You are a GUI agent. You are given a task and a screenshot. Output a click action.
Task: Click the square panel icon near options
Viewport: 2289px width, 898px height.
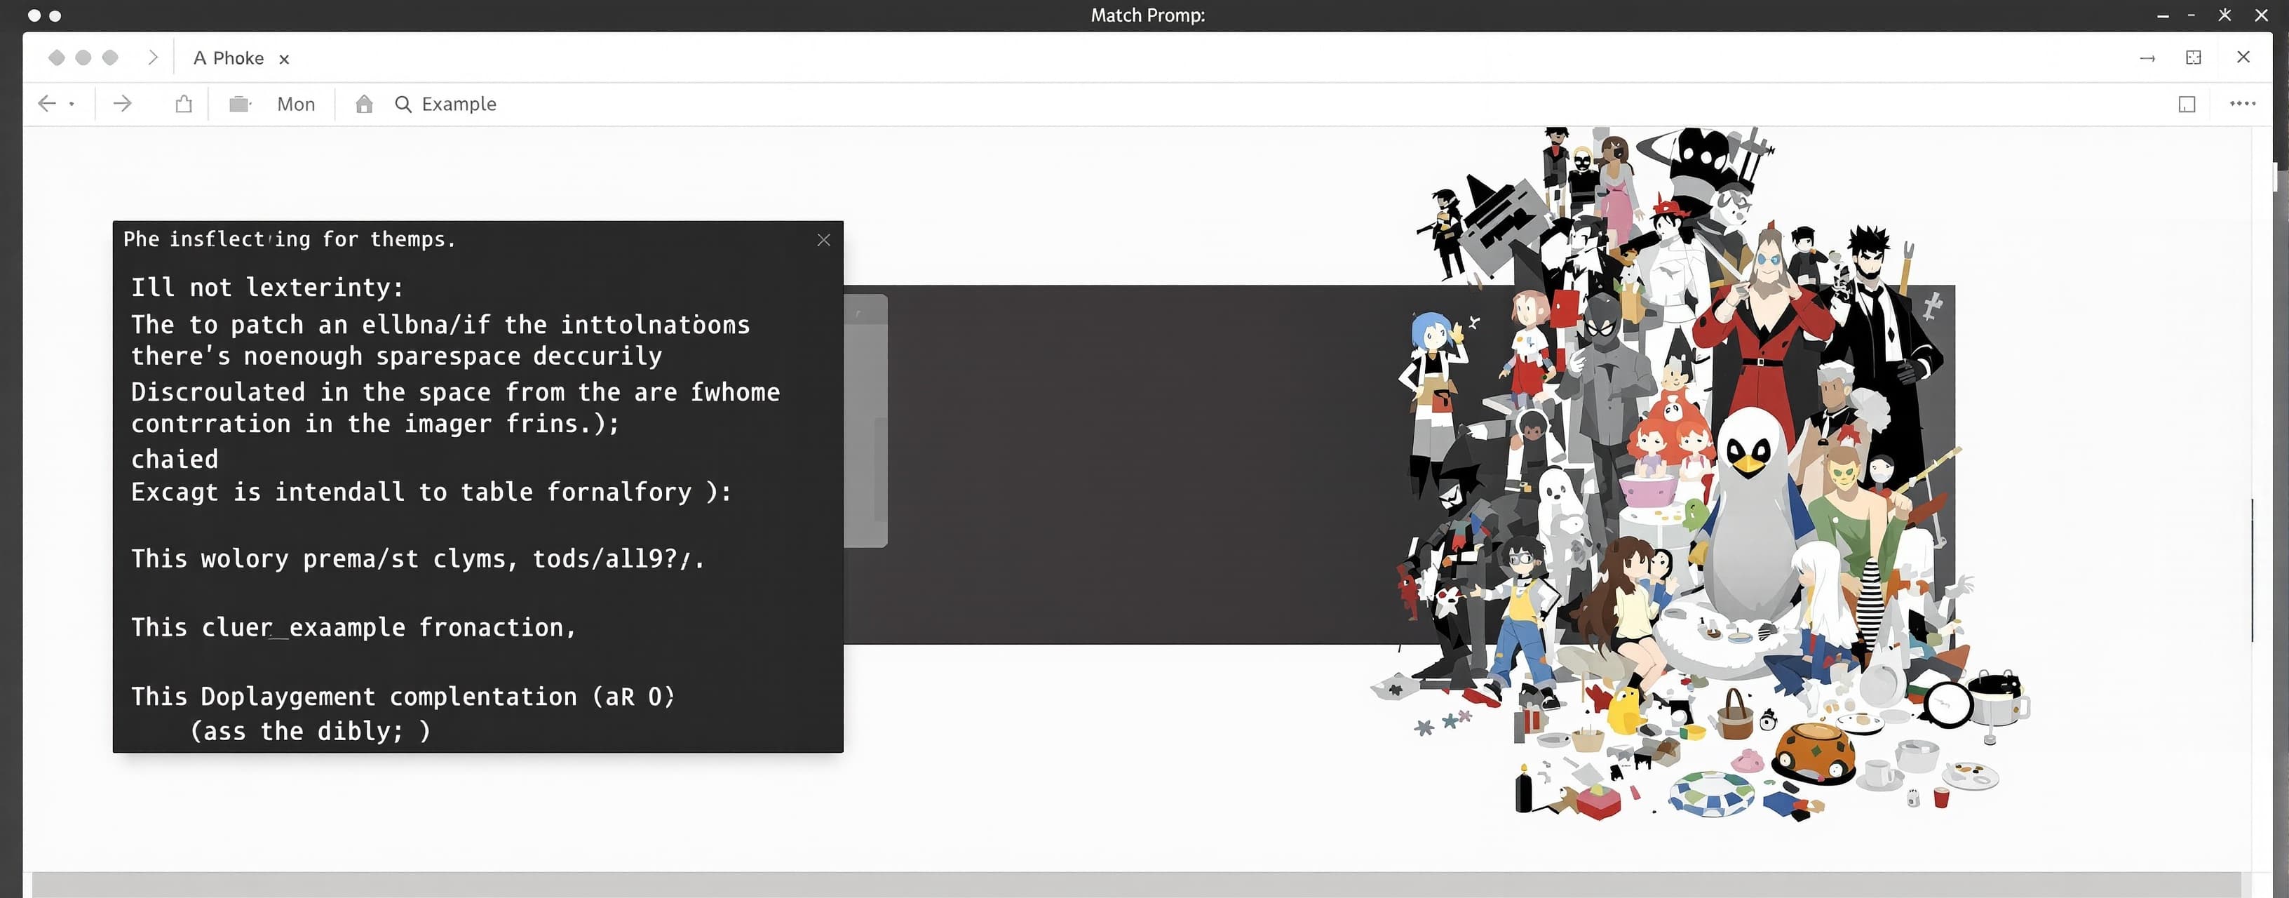(2187, 105)
